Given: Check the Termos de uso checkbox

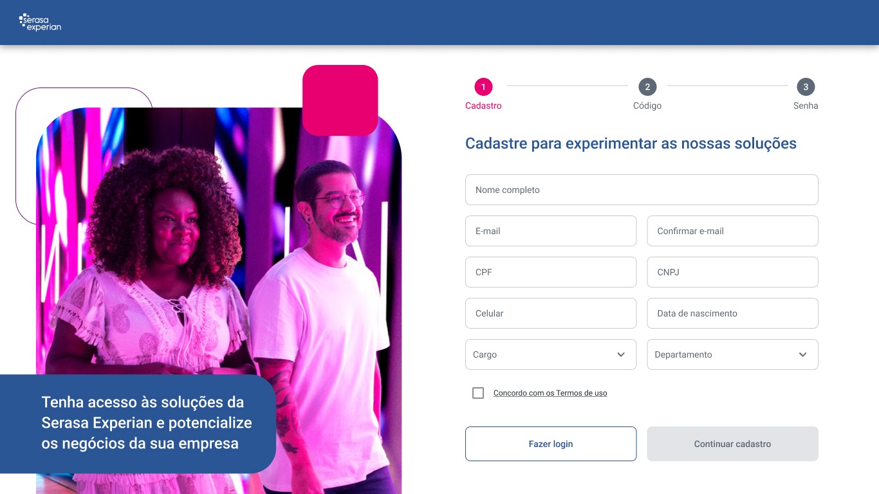Looking at the screenshot, I should click(478, 393).
